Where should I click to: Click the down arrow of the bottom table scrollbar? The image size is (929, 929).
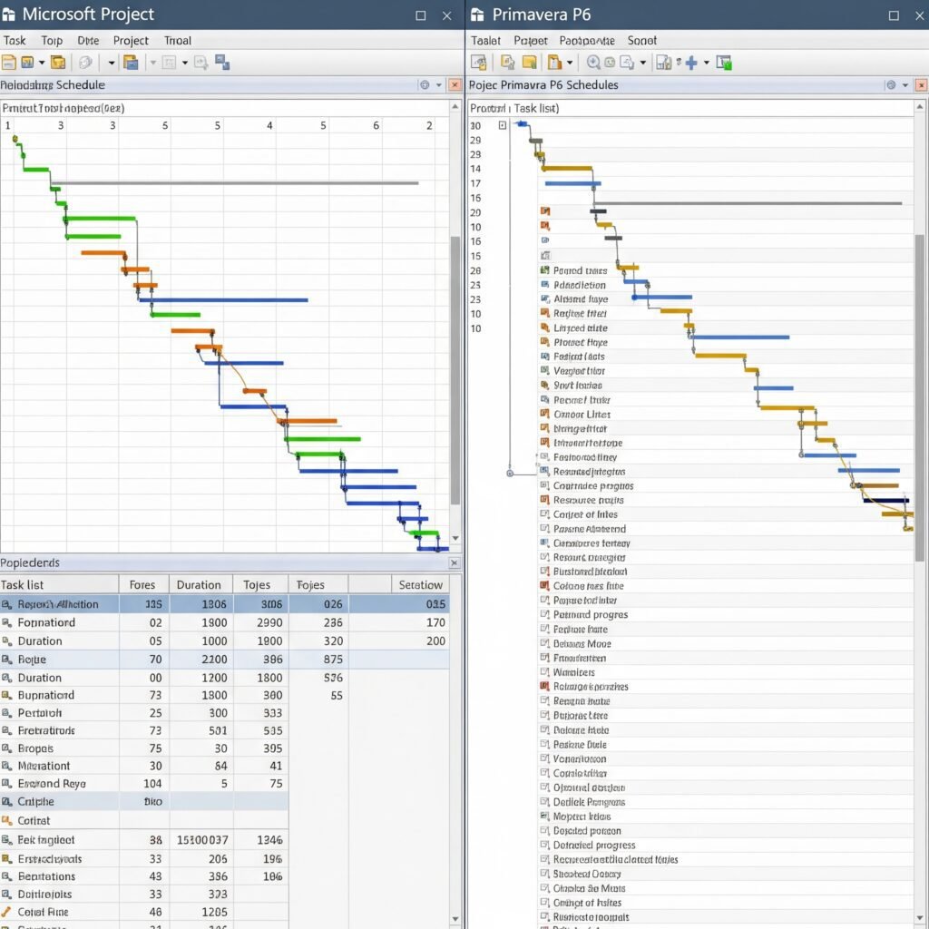coord(455,919)
